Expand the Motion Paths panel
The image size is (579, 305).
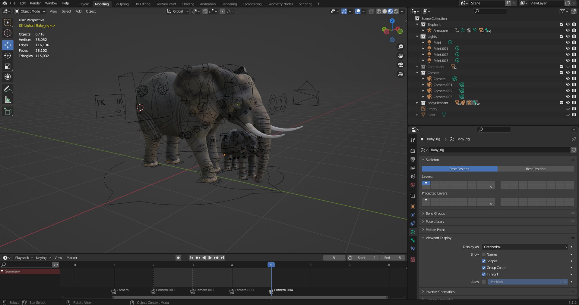(x=423, y=230)
